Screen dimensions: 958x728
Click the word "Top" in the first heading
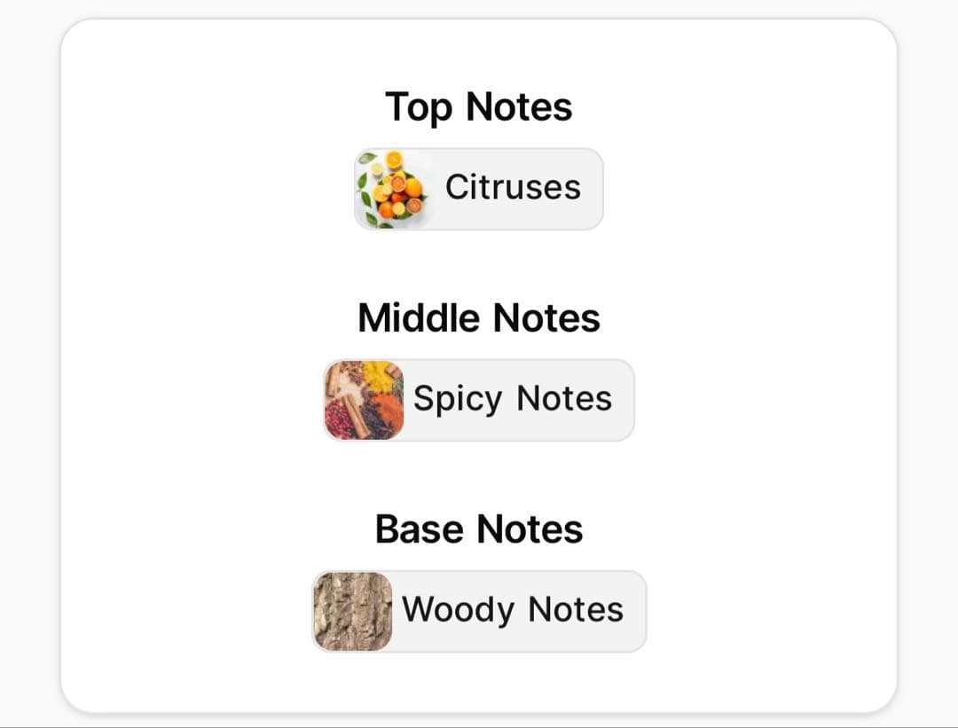tap(419, 108)
